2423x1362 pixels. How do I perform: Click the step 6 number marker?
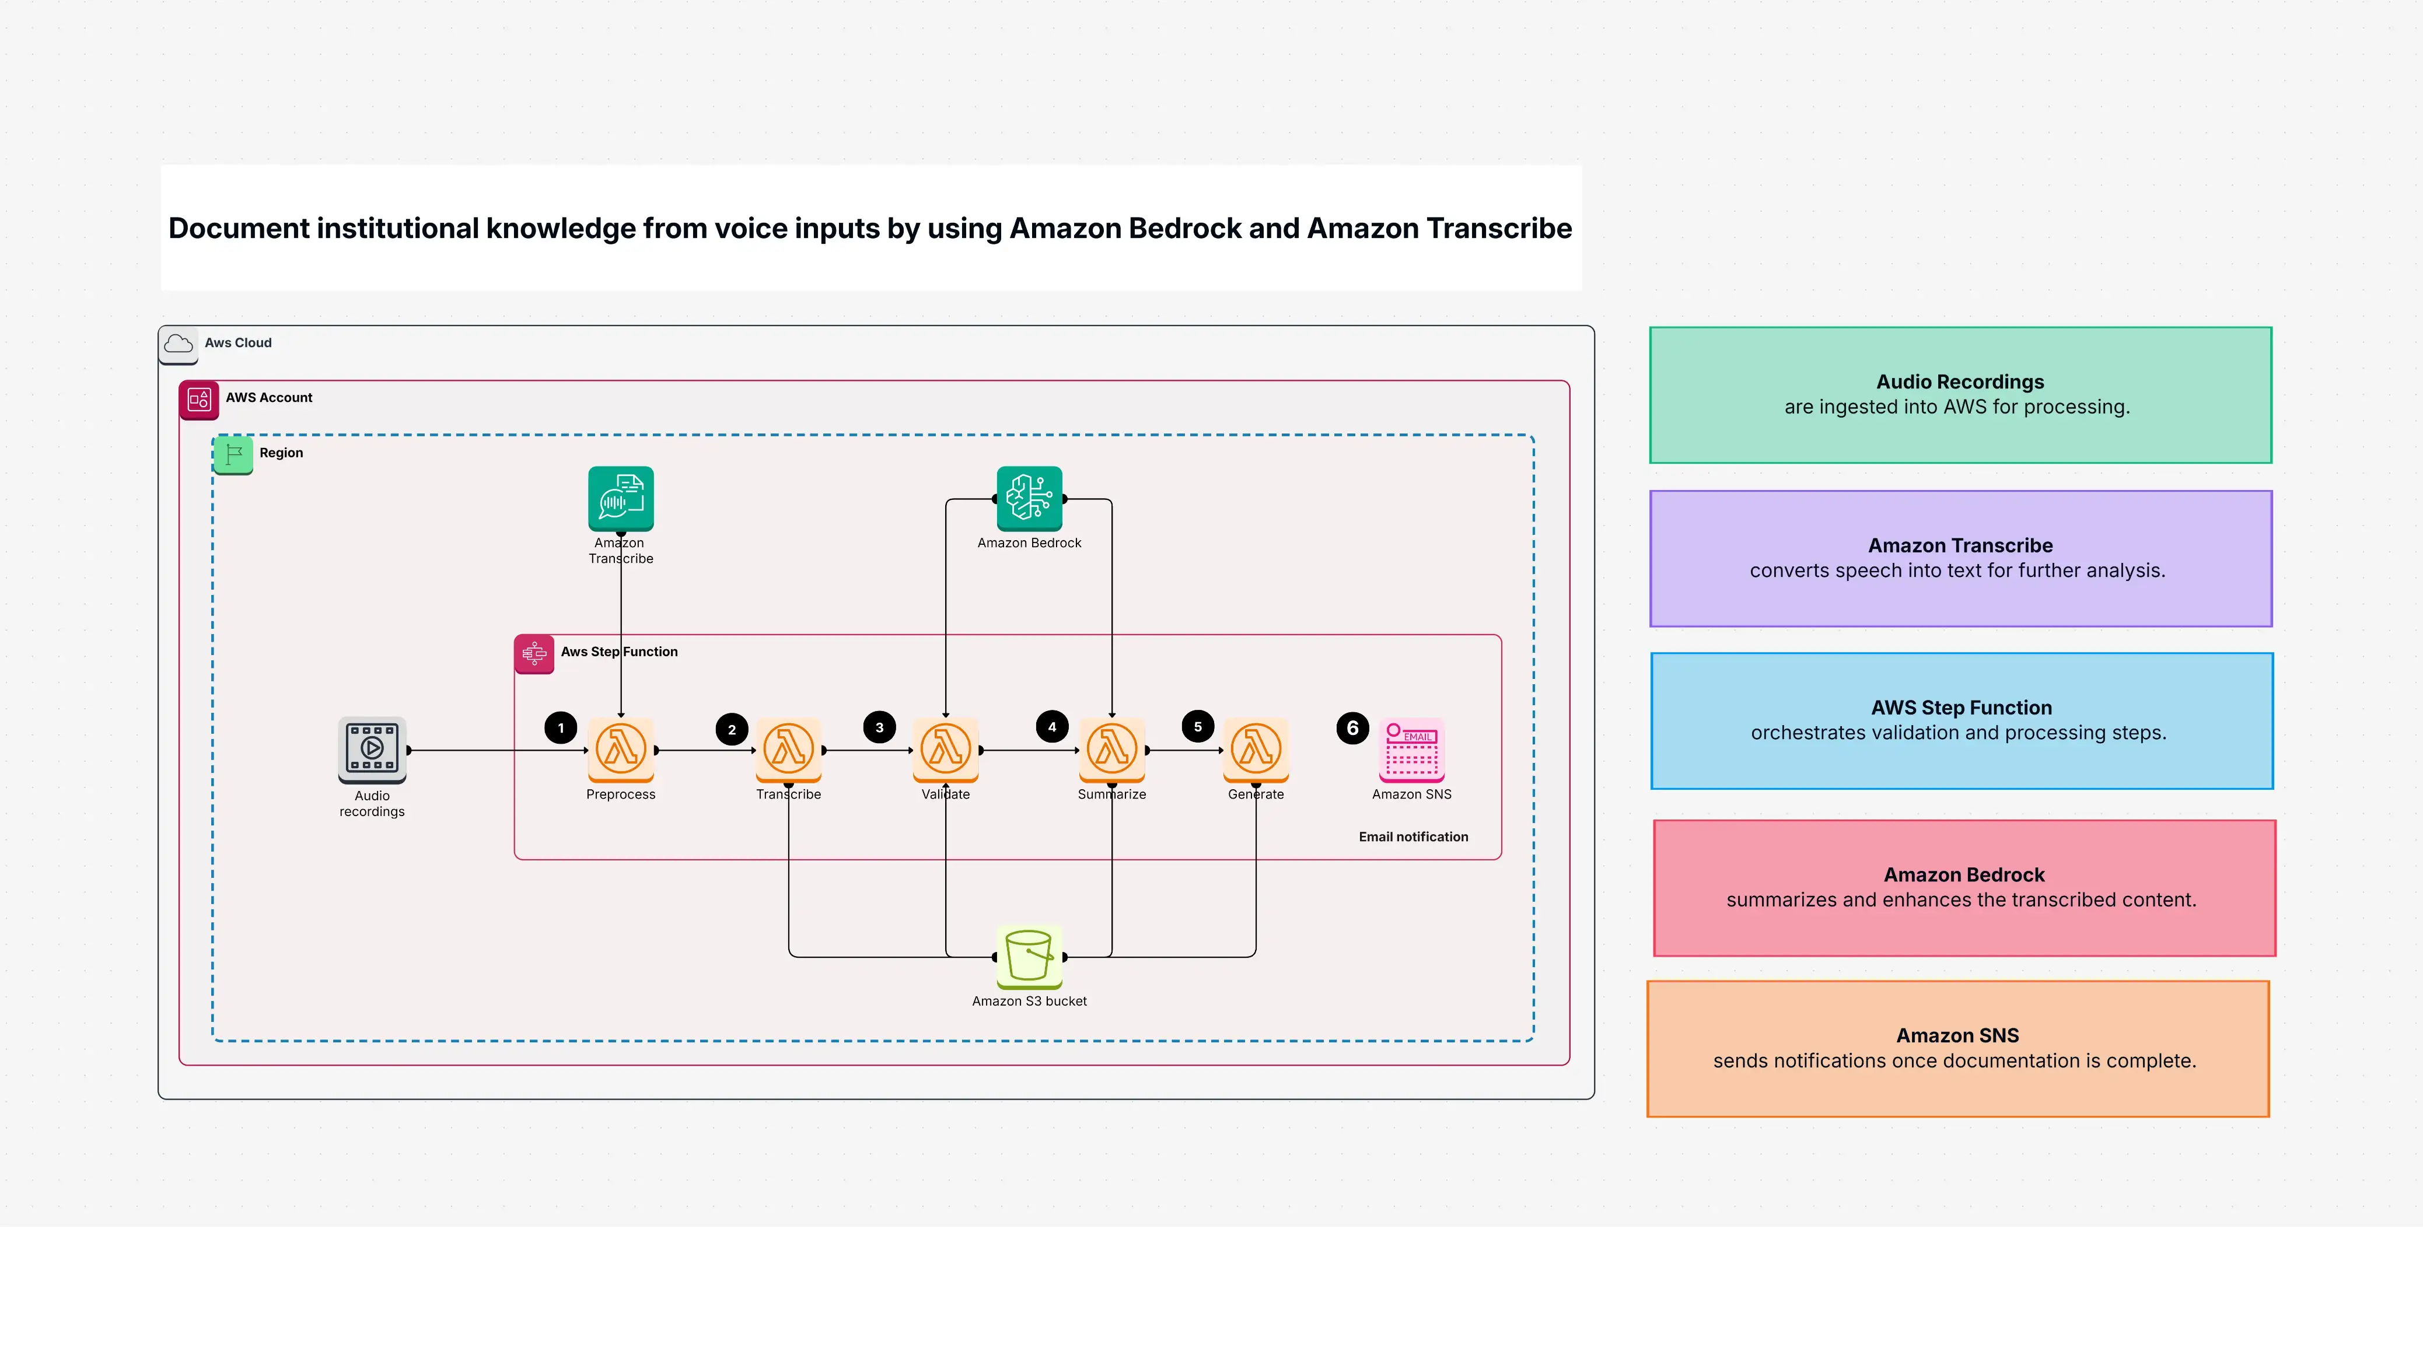point(1352,728)
